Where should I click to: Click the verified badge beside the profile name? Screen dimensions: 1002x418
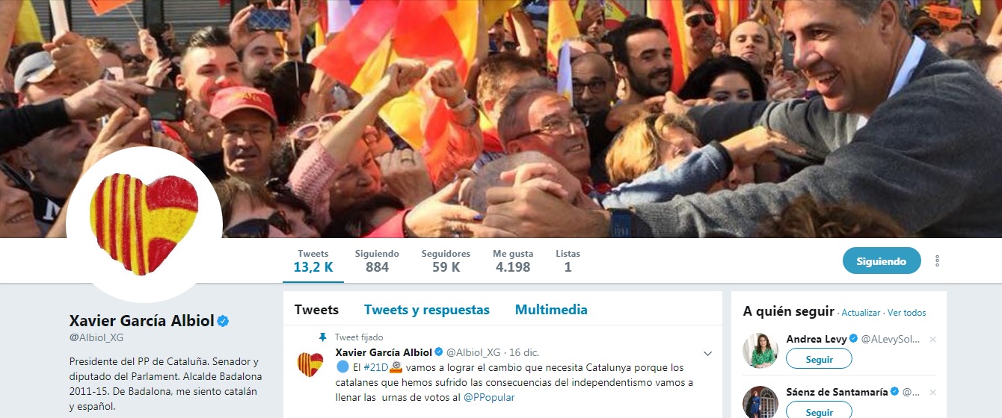tap(223, 321)
